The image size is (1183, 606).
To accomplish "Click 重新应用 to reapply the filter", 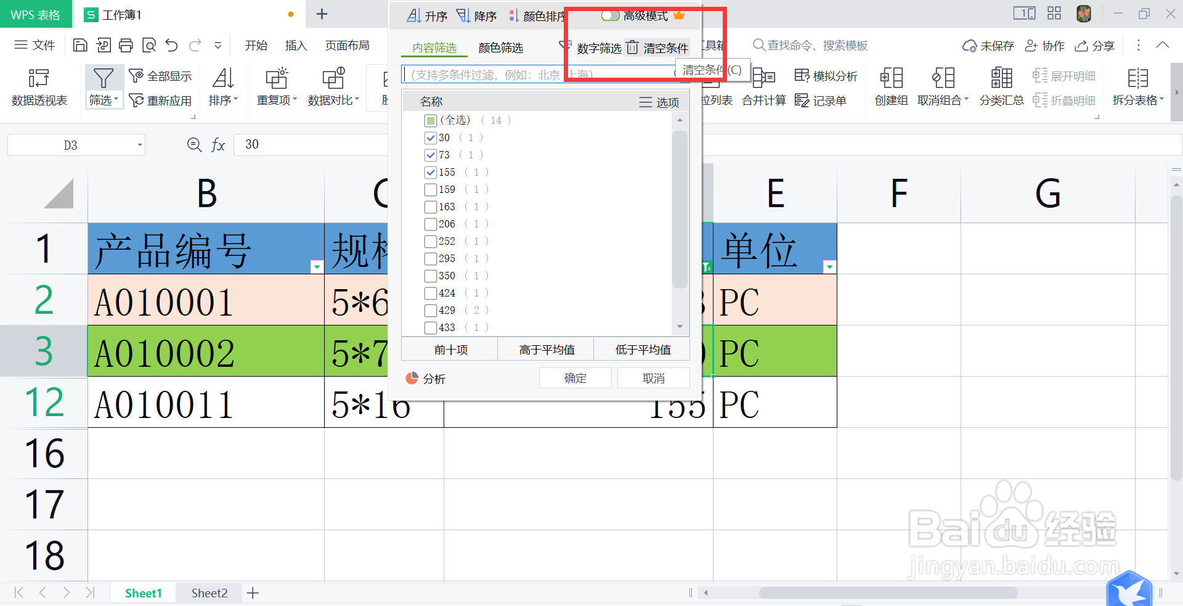I will (161, 100).
